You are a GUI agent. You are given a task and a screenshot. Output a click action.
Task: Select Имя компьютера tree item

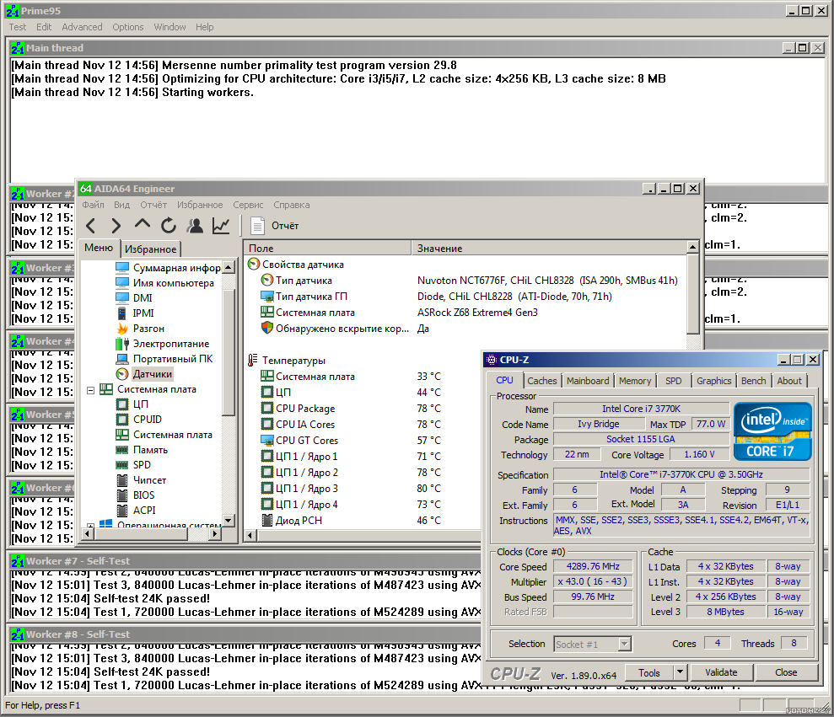(164, 283)
